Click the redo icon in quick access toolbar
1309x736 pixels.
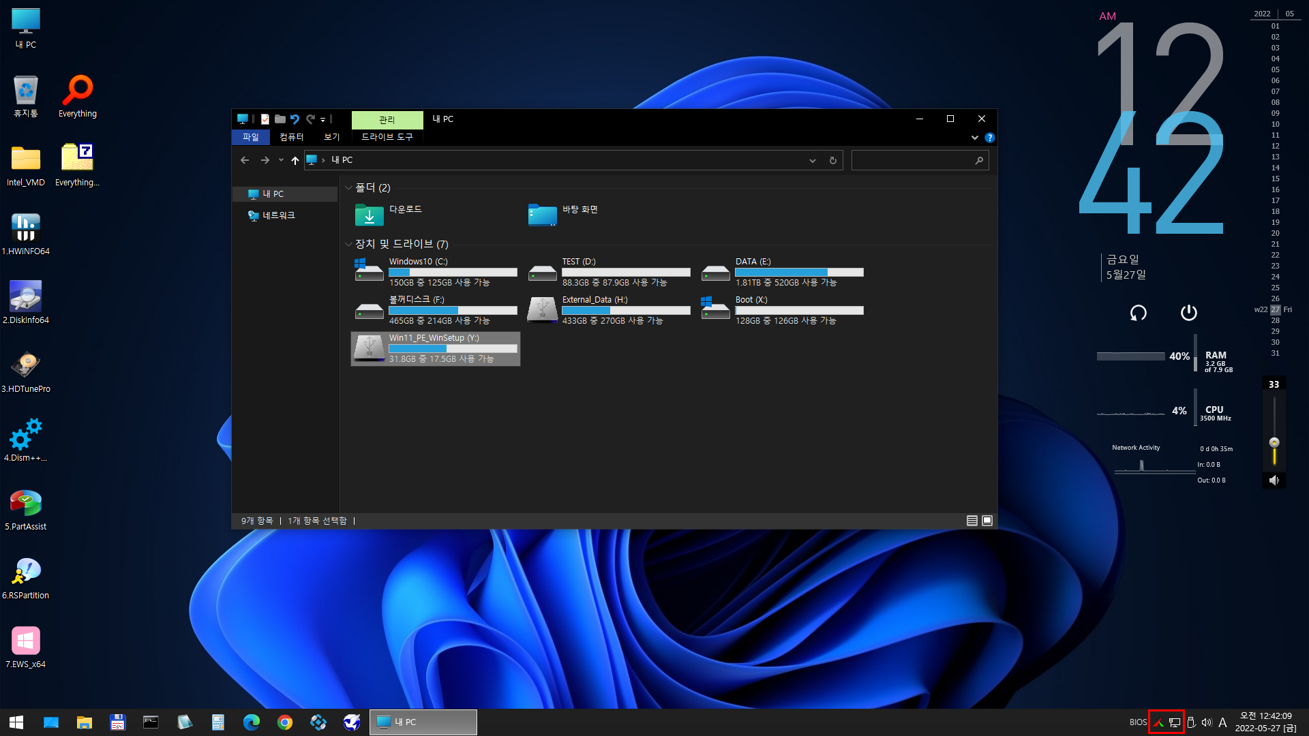[310, 119]
